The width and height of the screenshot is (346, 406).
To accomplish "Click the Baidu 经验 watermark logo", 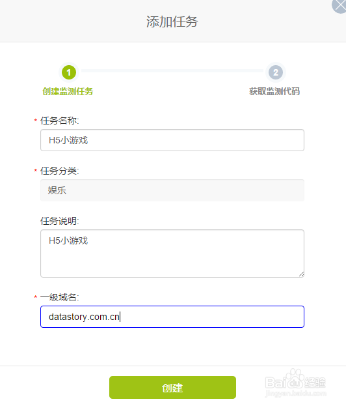I will point(296,383).
